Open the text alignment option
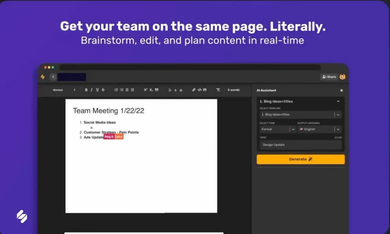The width and height of the screenshot is (390, 234). pyautogui.click(x=170, y=90)
